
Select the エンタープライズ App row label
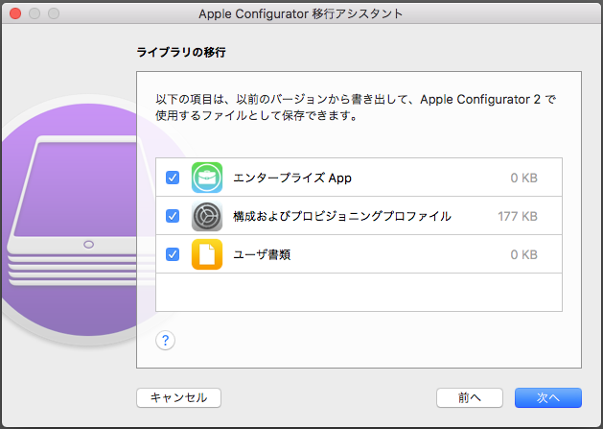pos(292,178)
